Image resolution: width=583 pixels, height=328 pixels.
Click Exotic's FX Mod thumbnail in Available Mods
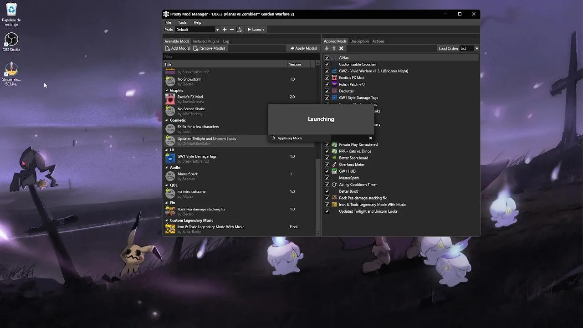[x=170, y=99]
